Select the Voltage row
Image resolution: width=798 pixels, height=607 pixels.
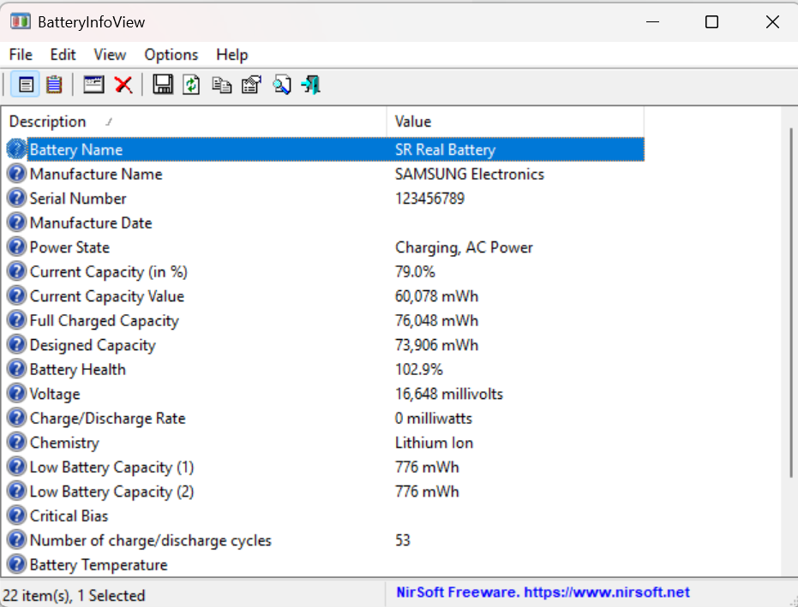[326, 394]
